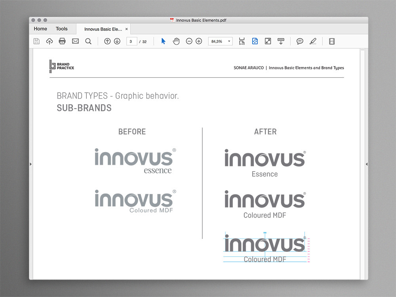Click the old lowercase 'essence' sub-brand text
The height and width of the screenshot is (297, 396).
click(x=158, y=170)
